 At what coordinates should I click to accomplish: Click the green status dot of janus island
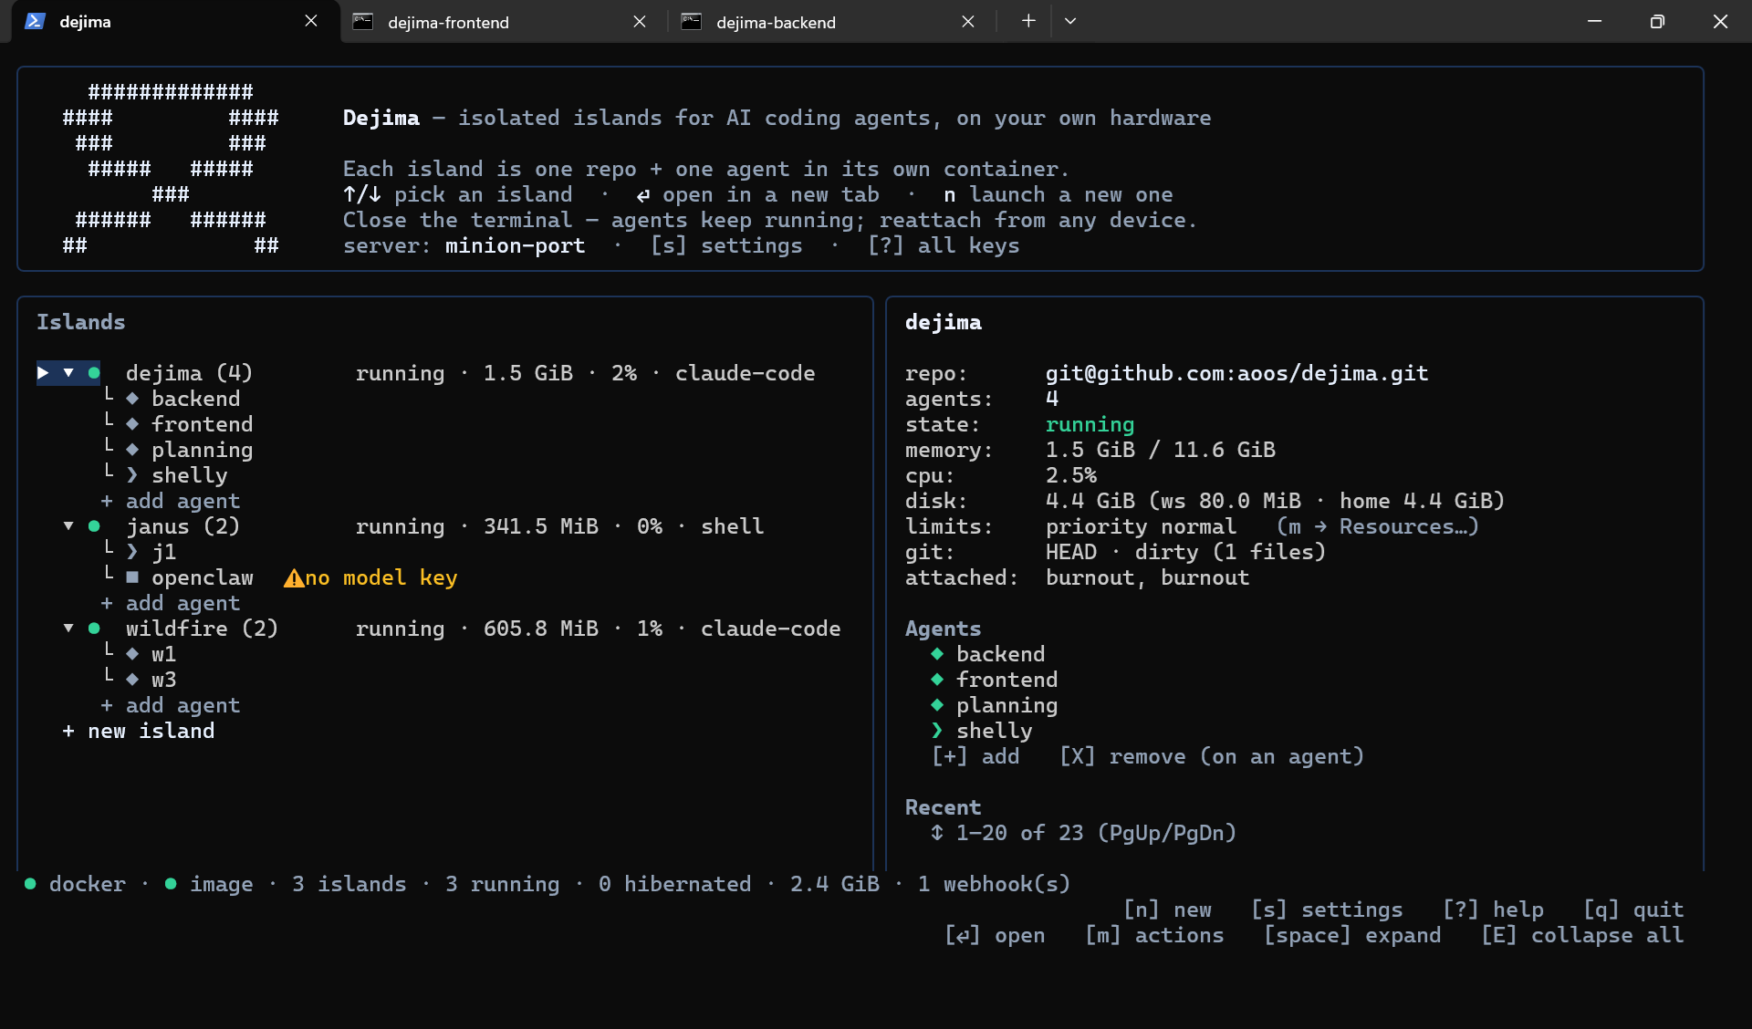point(94,526)
